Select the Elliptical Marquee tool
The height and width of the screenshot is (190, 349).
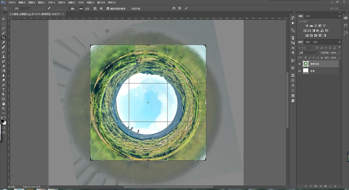[4, 24]
